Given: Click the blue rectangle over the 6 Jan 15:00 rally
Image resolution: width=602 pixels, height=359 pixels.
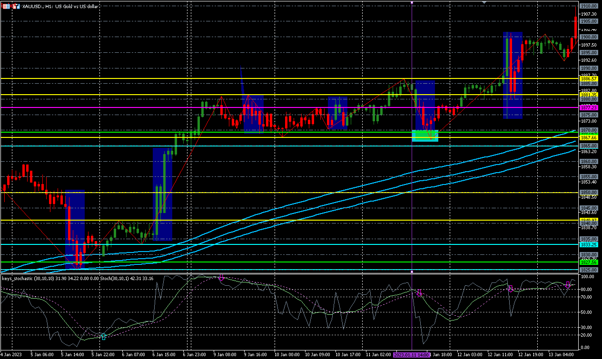Looking at the screenshot, I should tap(162, 194).
